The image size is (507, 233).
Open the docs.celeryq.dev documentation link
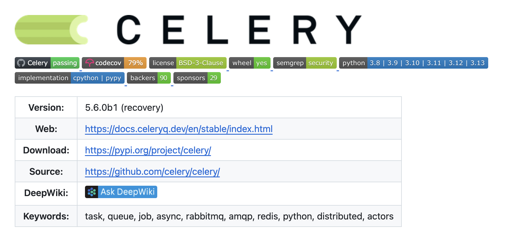[x=179, y=129]
